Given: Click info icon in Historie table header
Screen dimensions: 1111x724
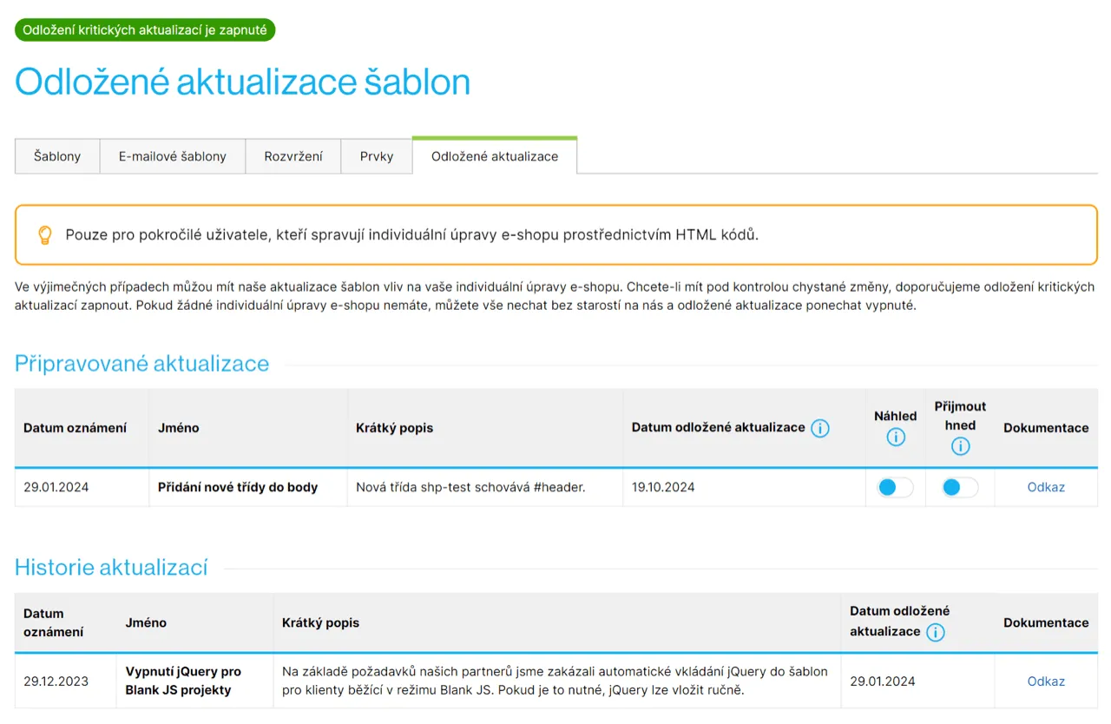Looking at the screenshot, I should pos(935,632).
